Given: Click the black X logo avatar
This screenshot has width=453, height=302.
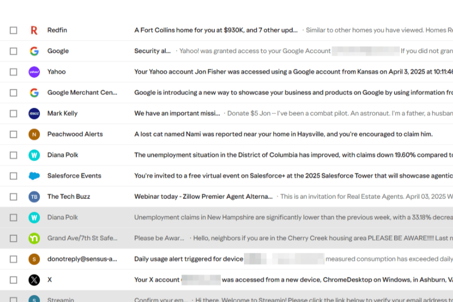Looking at the screenshot, I should [34, 280].
